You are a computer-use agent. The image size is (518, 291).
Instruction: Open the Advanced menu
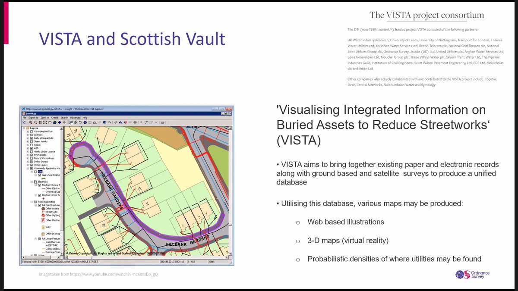pyautogui.click(x=75, y=117)
